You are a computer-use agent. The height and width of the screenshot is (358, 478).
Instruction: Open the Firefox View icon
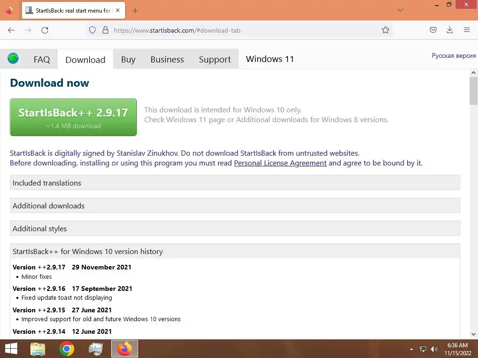point(9,10)
